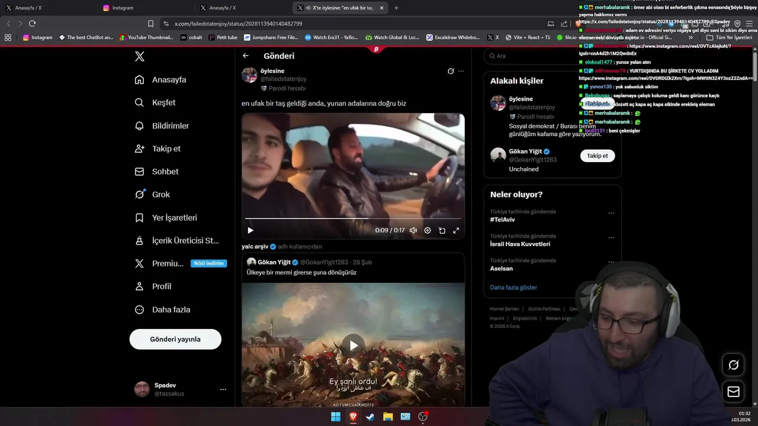Open the Excalidraw Whiteboard bookmark

tap(452, 37)
